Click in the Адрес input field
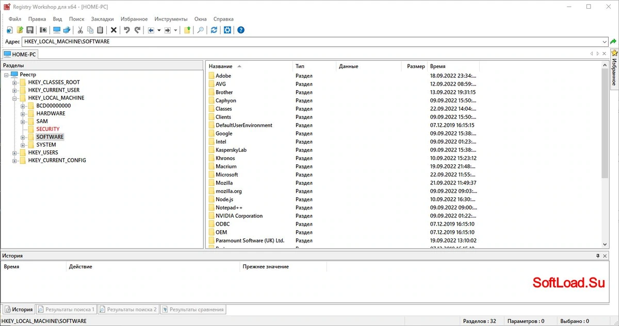 point(311,42)
